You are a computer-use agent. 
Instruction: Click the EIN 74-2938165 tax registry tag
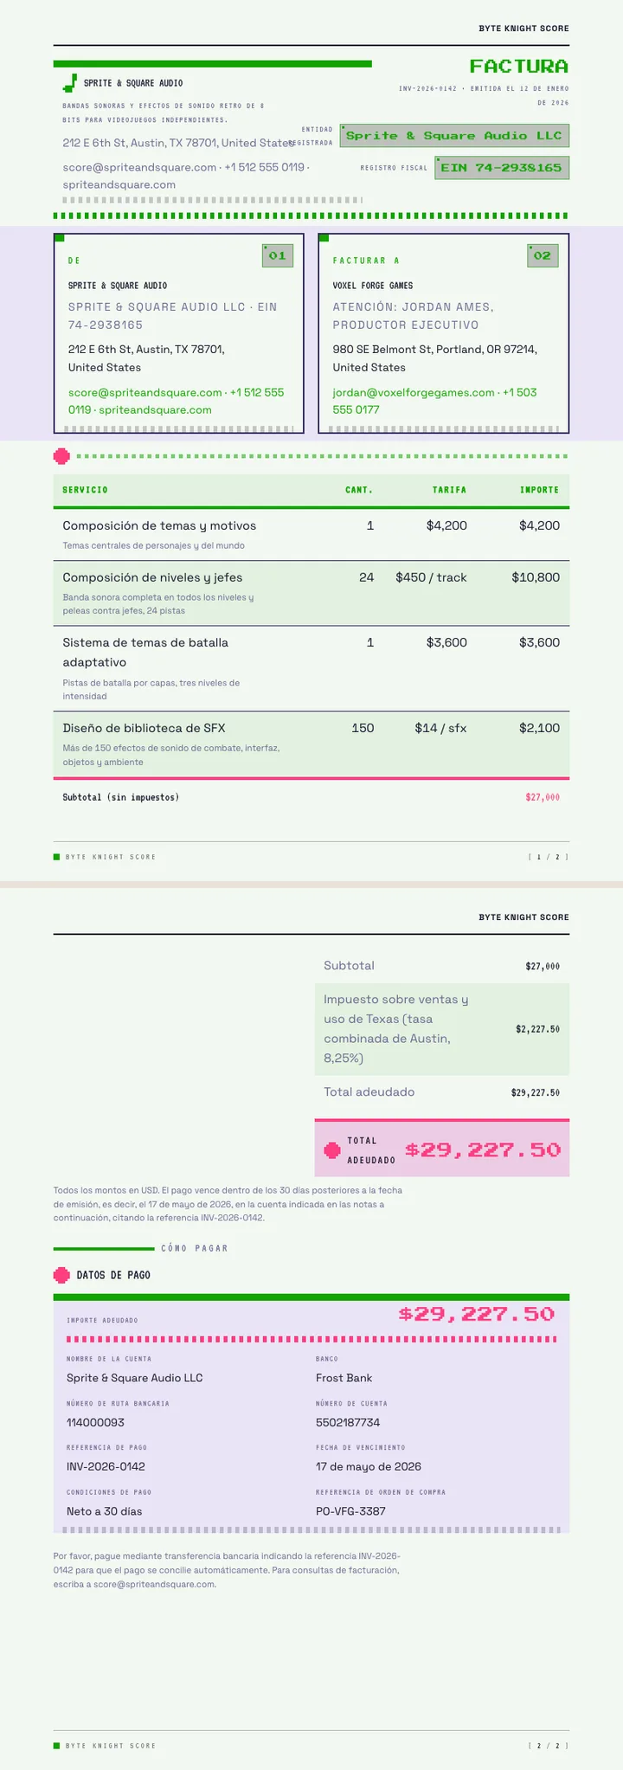[x=502, y=168]
